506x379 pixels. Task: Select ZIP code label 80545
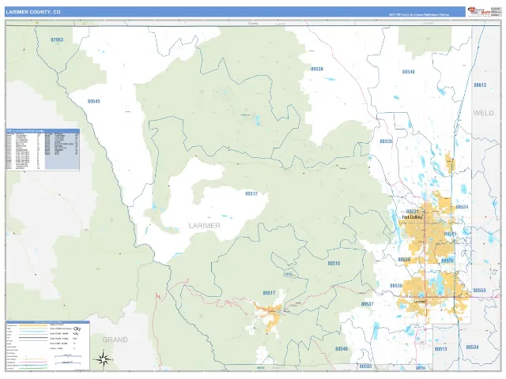(x=94, y=101)
